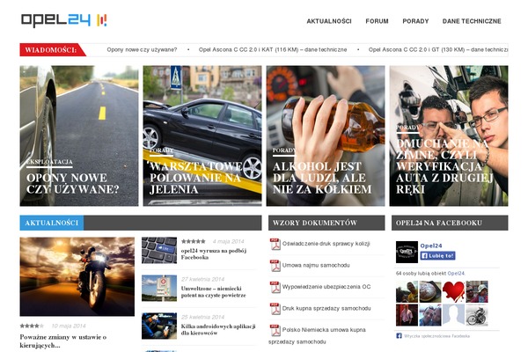Click the blank silhouette Facebook fan photo
Image resolution: width=528 pixels, height=352 pixels.
pos(453,315)
